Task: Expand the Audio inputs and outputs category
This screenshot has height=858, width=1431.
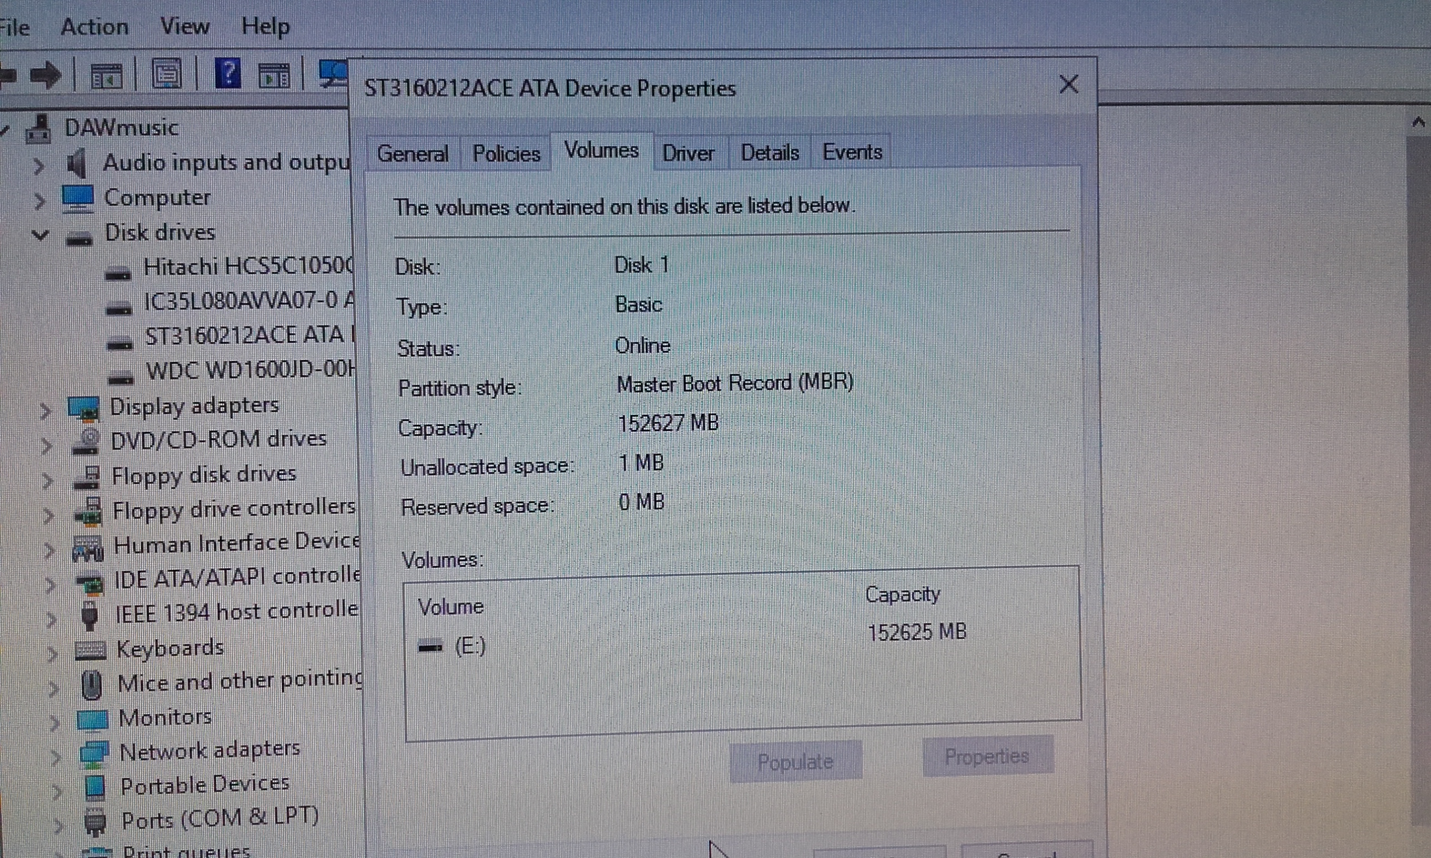Action: 38,166
